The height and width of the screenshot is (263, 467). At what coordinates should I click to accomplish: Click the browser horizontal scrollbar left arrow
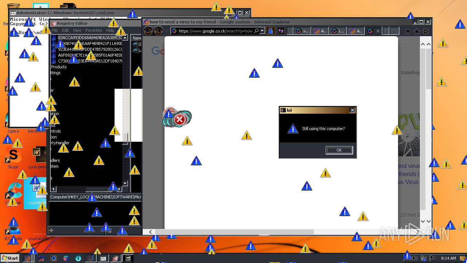(150, 232)
